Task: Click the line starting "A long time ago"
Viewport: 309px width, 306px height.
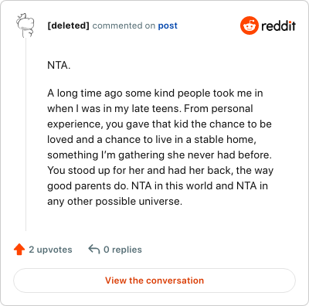Action: [155, 93]
